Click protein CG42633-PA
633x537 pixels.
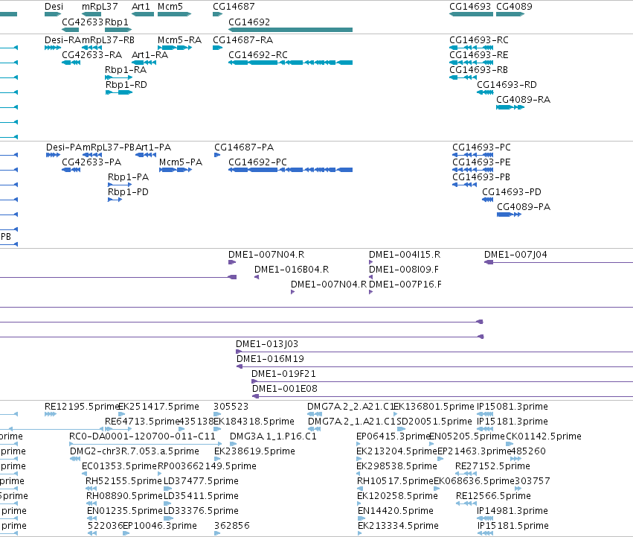click(x=91, y=162)
